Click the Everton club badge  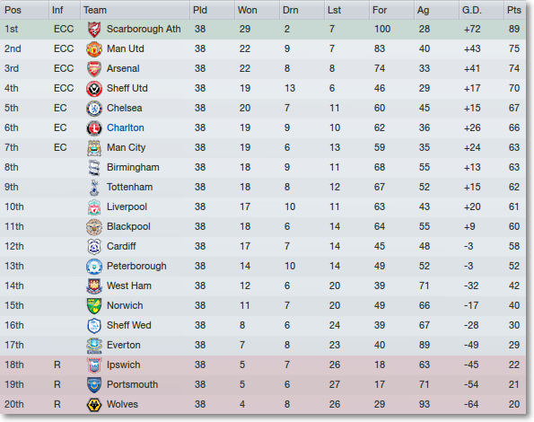tap(94, 346)
